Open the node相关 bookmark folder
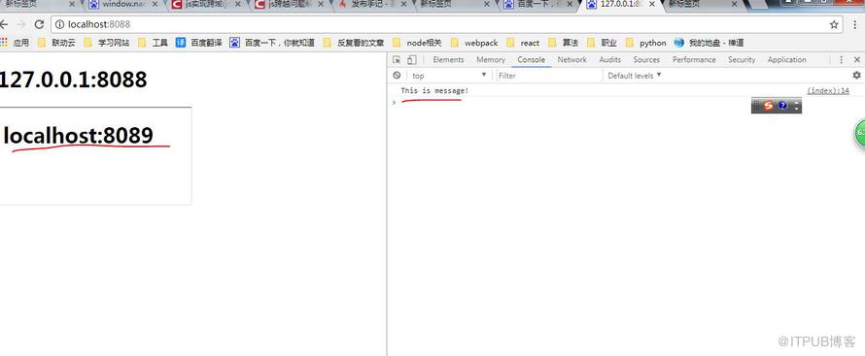The height and width of the screenshot is (356, 865). click(417, 43)
